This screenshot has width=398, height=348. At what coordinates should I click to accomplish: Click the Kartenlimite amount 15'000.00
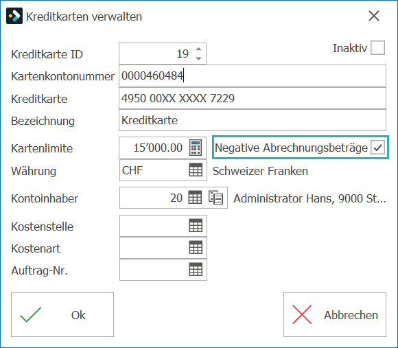coord(158,148)
